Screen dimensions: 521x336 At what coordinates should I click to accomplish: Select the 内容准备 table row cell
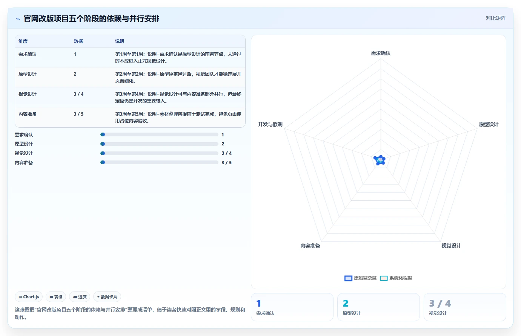28,114
